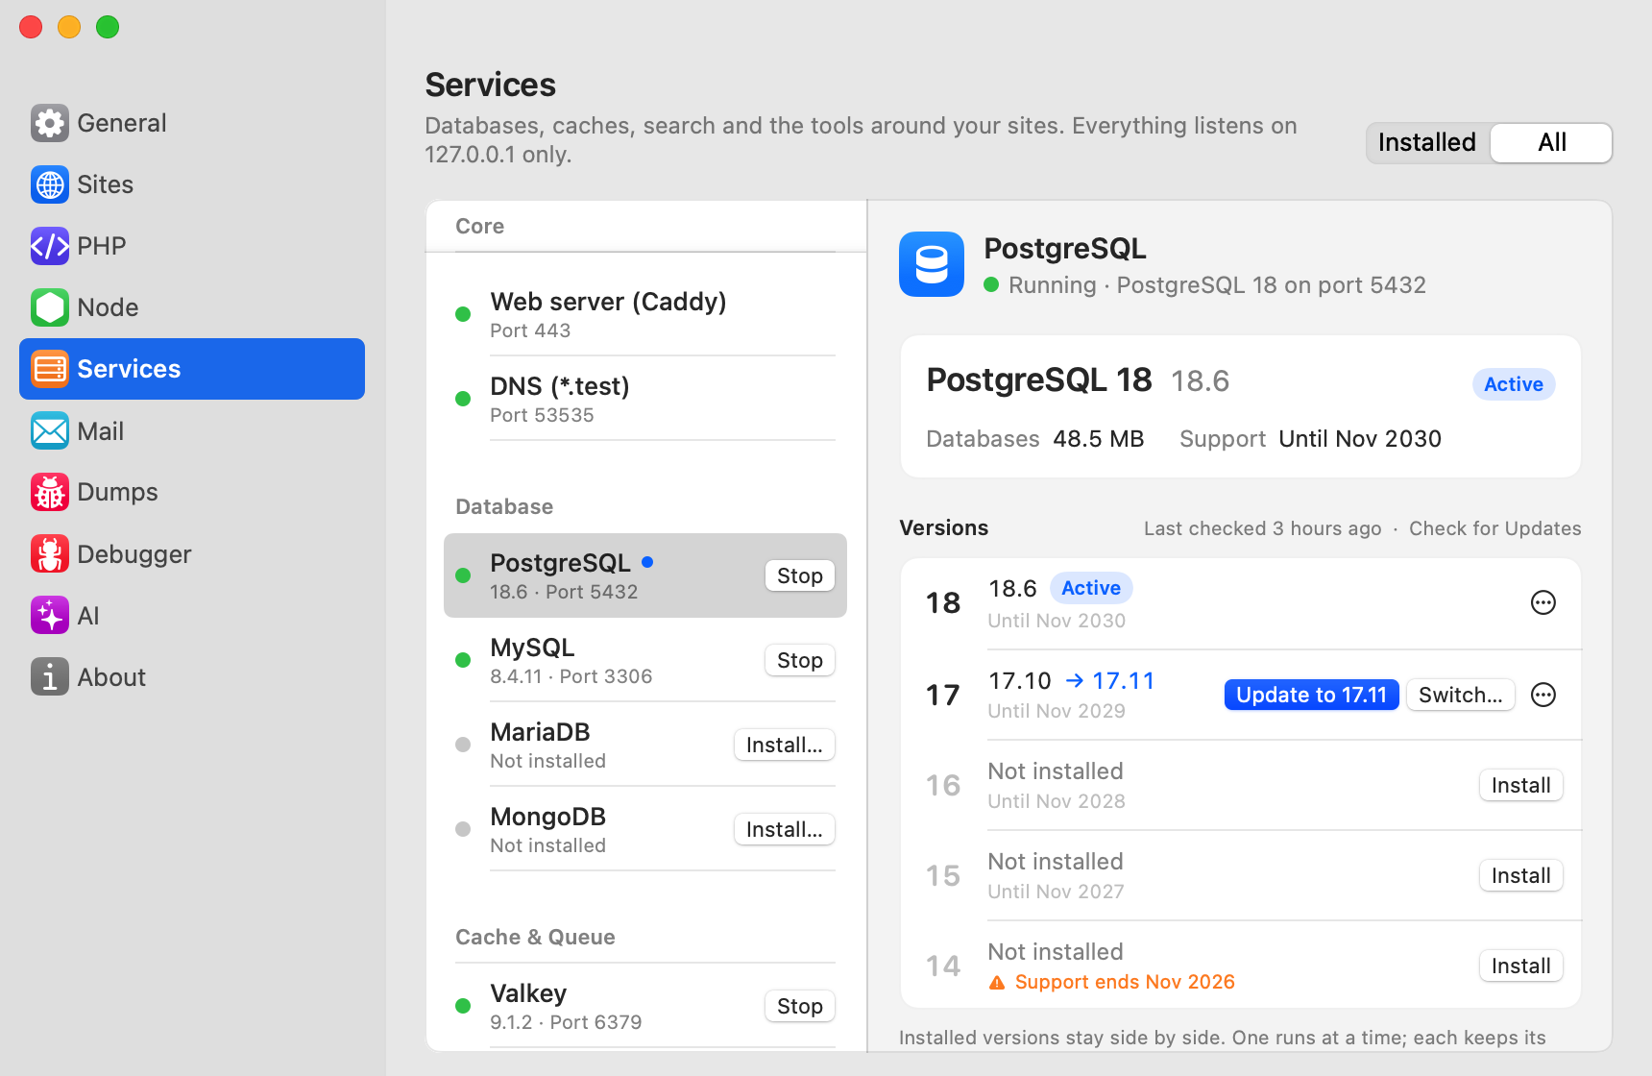Select the MariaDB service name
This screenshot has height=1076, width=1652.
click(x=540, y=732)
